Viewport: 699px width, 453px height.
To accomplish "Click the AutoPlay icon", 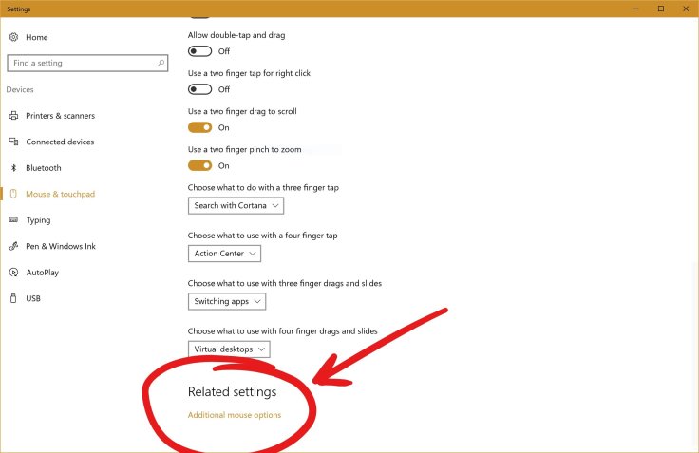I will point(13,273).
